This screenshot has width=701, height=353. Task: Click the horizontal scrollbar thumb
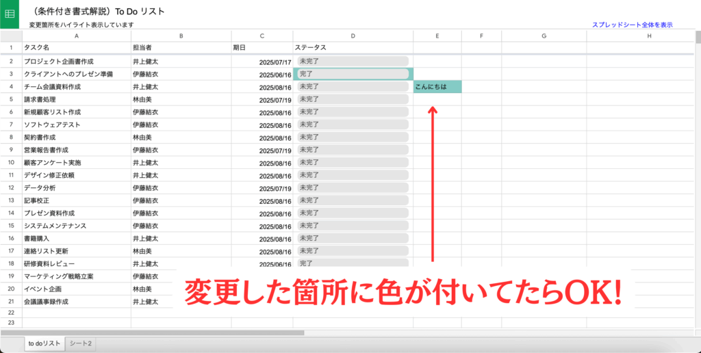[x=153, y=332]
